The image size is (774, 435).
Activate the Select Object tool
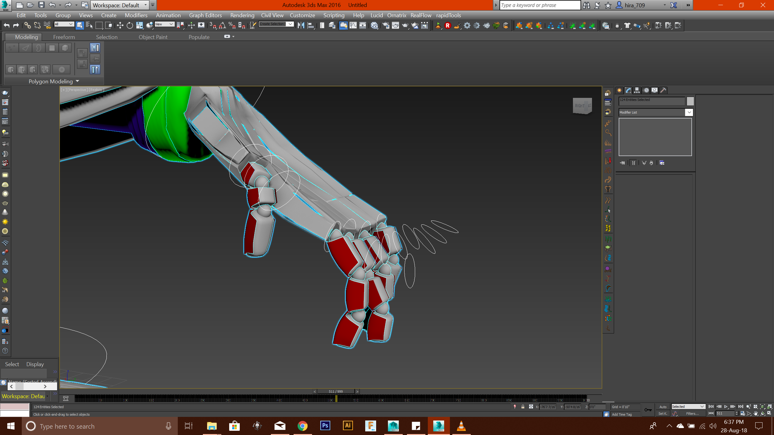(x=80, y=26)
